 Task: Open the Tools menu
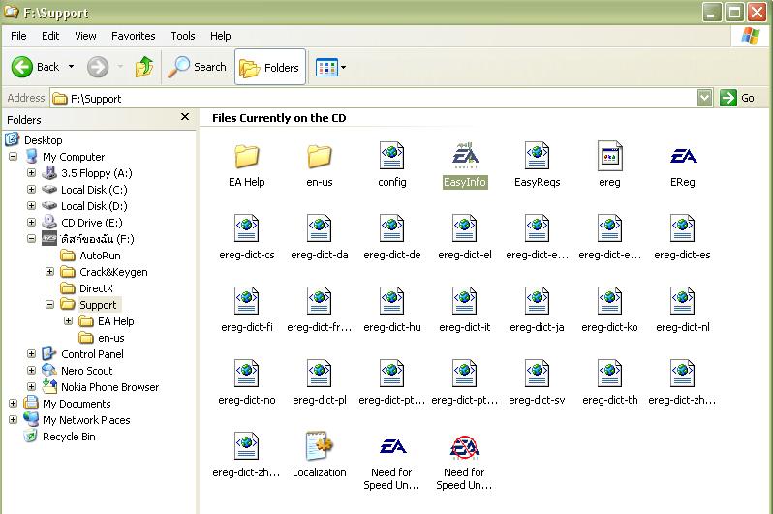pos(183,36)
